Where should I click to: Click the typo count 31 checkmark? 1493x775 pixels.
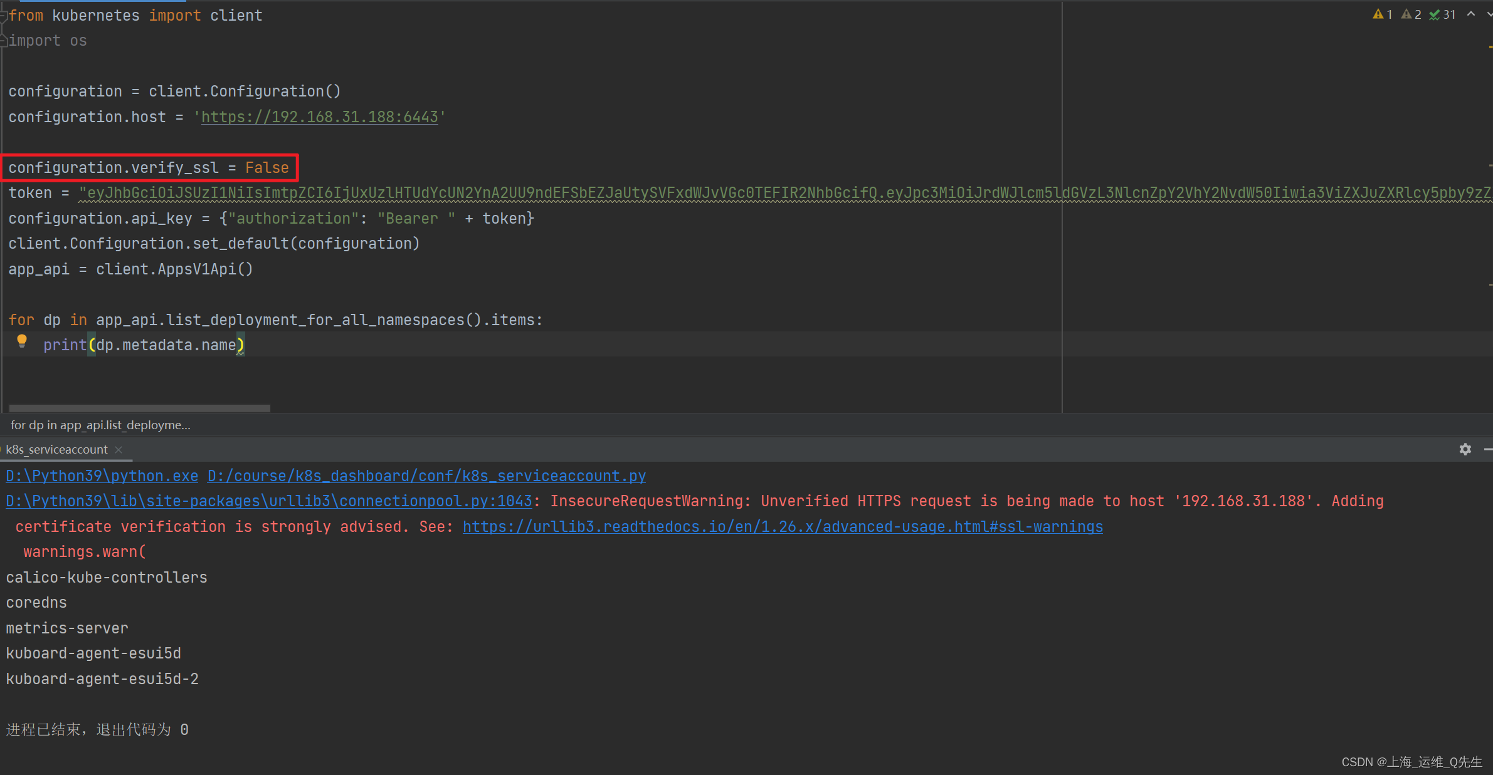(x=1442, y=14)
